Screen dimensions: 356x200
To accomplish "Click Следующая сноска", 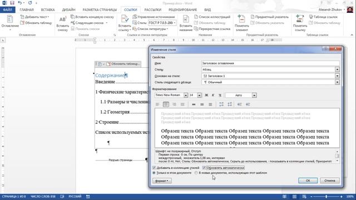I will (89, 23).
